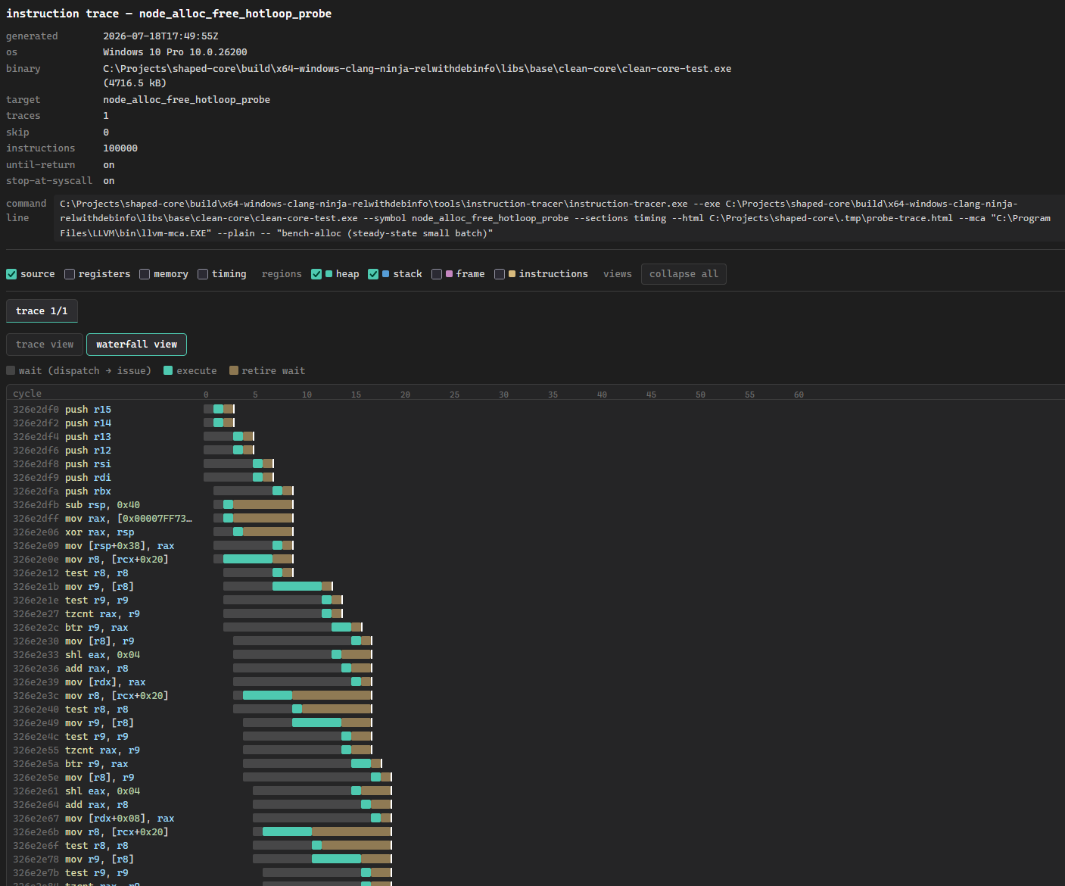The image size is (1065, 886).
Task: Enable the registers checkbox
Action: pos(70,274)
